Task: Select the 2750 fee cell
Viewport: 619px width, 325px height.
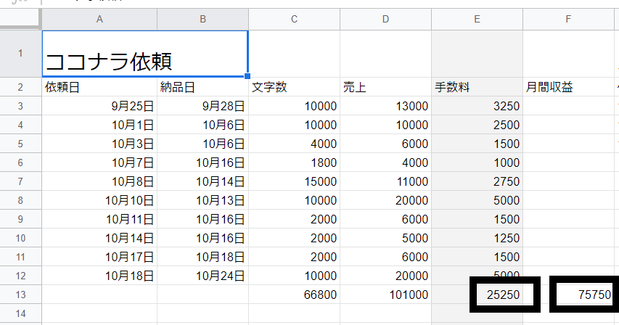Action: pyautogui.click(x=477, y=181)
